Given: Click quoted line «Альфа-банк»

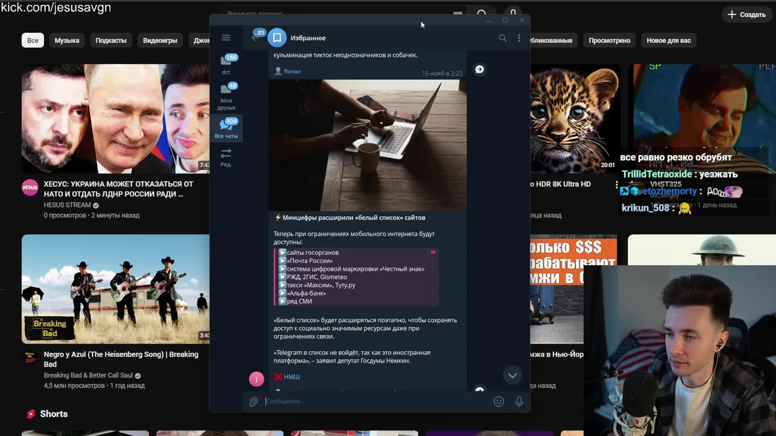Looking at the screenshot, I should tap(306, 293).
